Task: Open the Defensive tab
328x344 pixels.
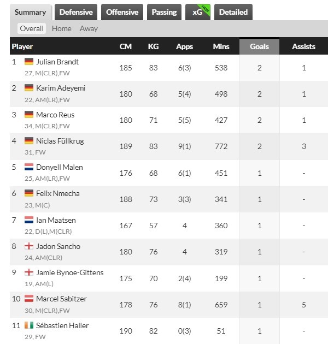Action: click(x=75, y=12)
